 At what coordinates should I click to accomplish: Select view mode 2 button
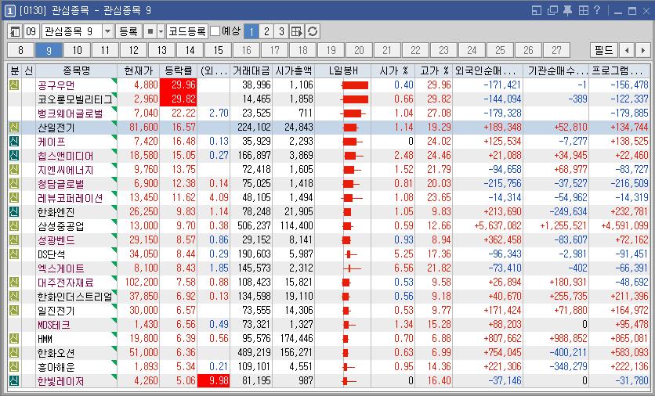266,31
